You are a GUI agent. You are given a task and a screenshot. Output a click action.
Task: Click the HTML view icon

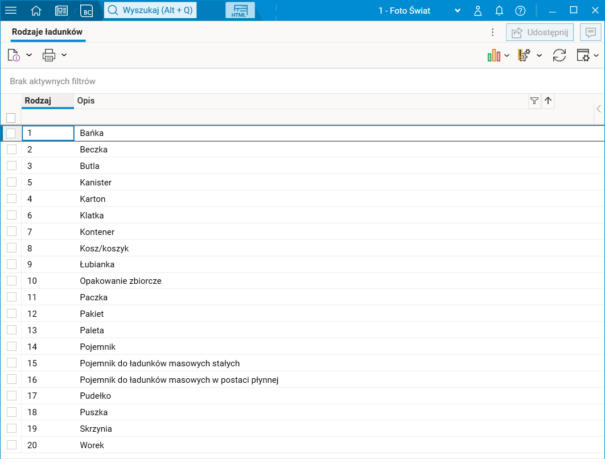click(x=240, y=10)
